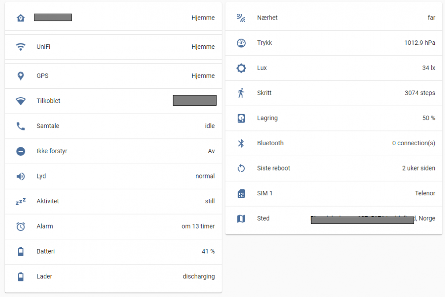Open the Tilkoblet connection entity
Viewport: 445px width, 297px height.
point(48,101)
